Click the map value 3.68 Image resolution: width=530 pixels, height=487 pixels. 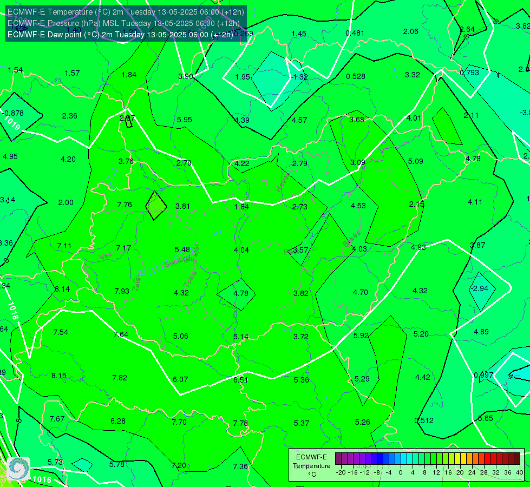(x=357, y=120)
